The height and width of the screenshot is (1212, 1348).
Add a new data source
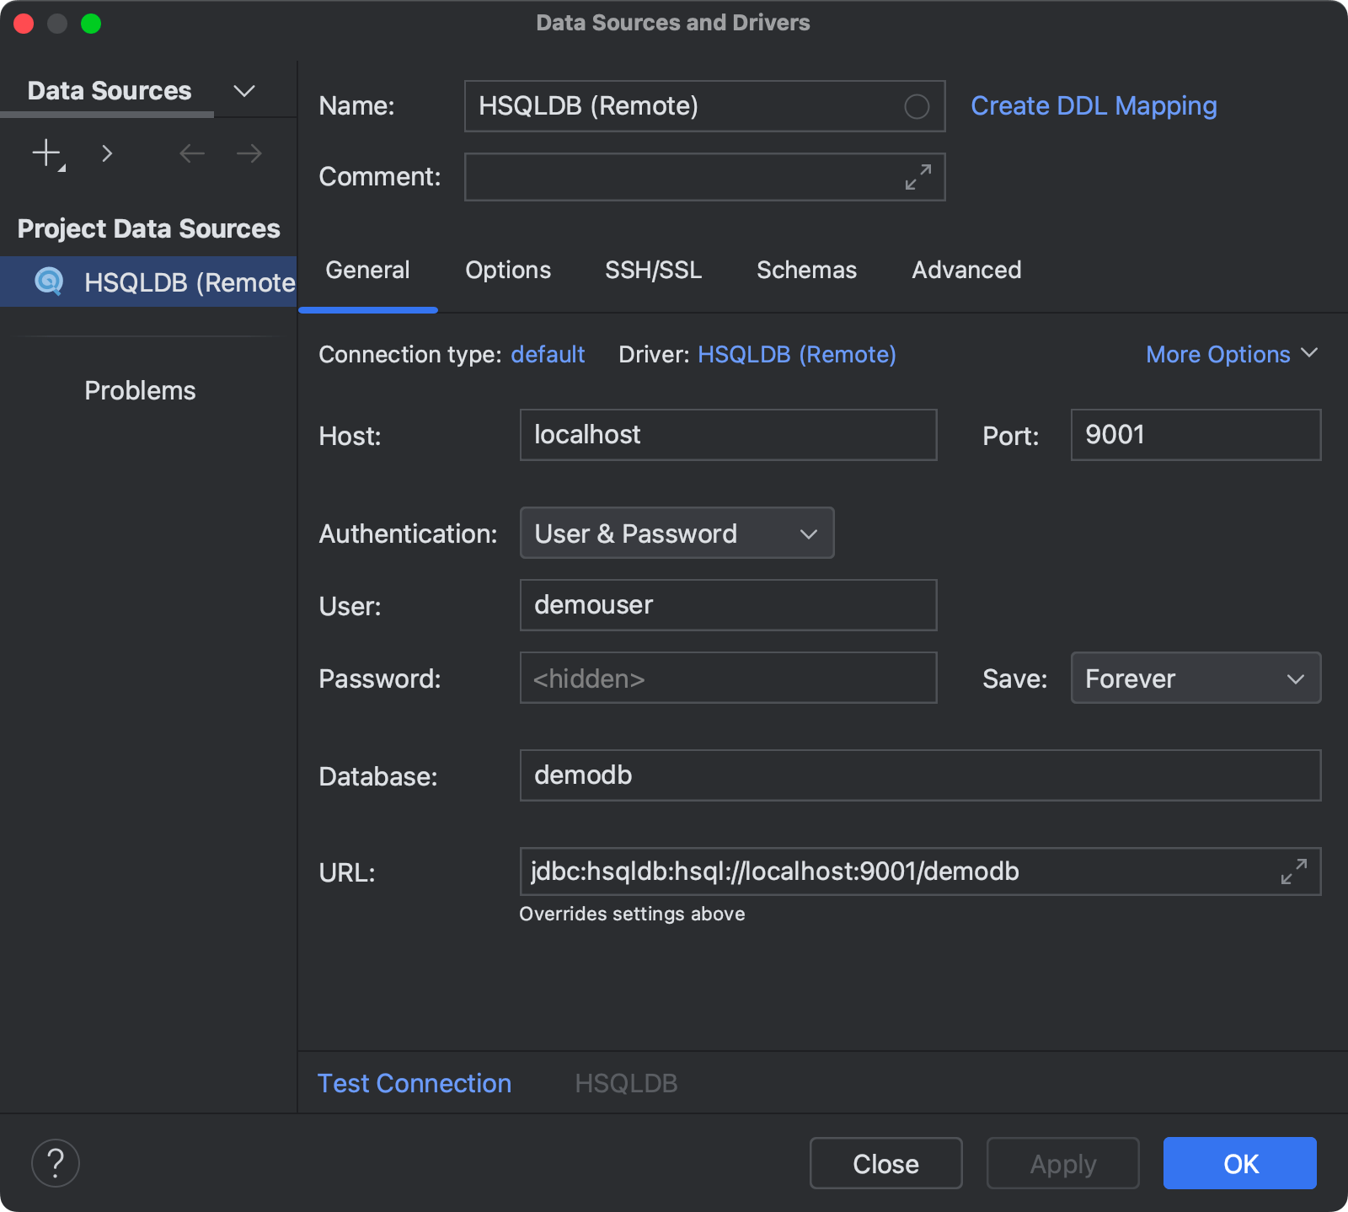tap(44, 153)
